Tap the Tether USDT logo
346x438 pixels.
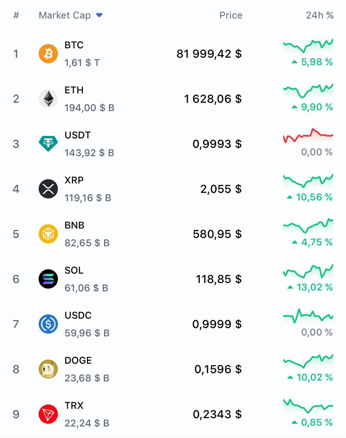tap(48, 144)
